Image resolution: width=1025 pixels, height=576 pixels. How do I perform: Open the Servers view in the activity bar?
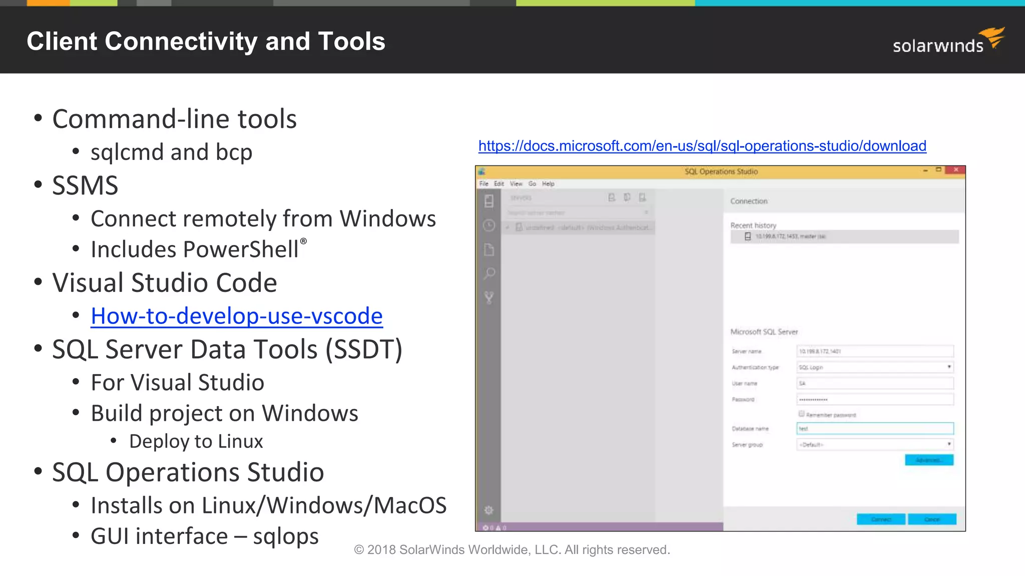pyautogui.click(x=489, y=201)
